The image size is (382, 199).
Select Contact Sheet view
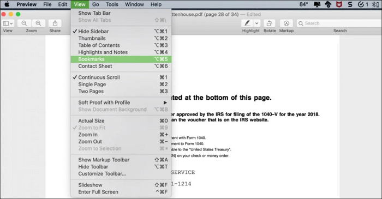tap(121, 66)
